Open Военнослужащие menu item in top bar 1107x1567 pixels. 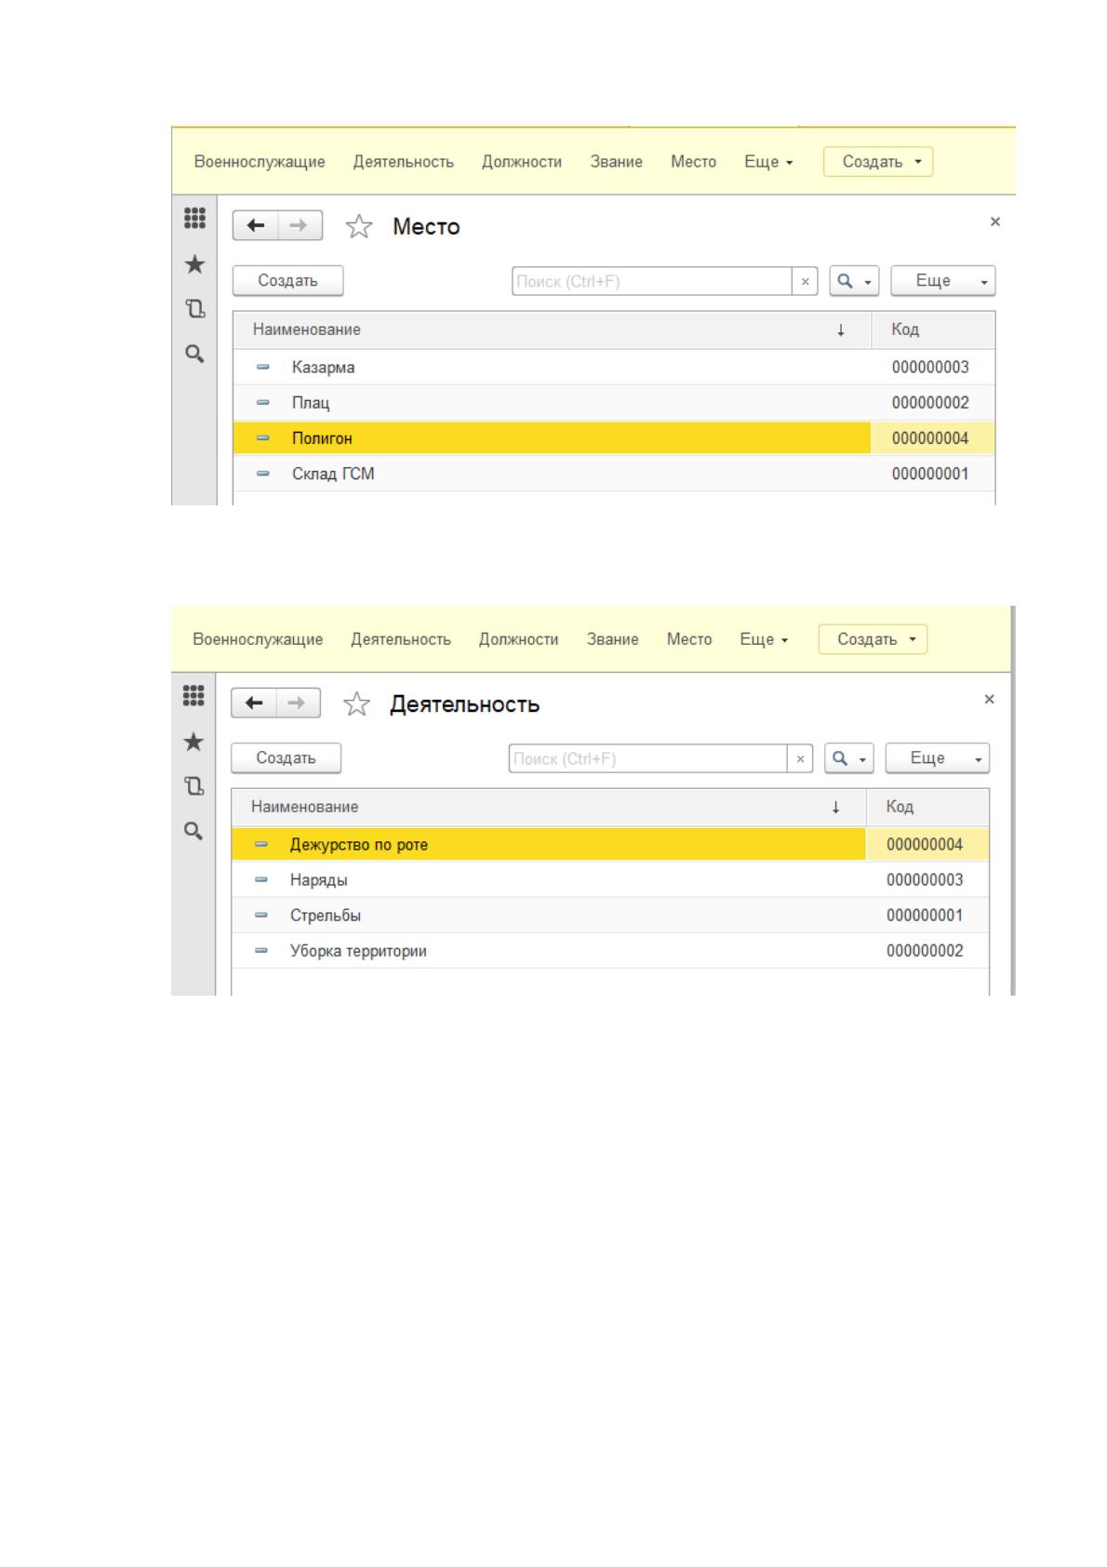coord(260,162)
